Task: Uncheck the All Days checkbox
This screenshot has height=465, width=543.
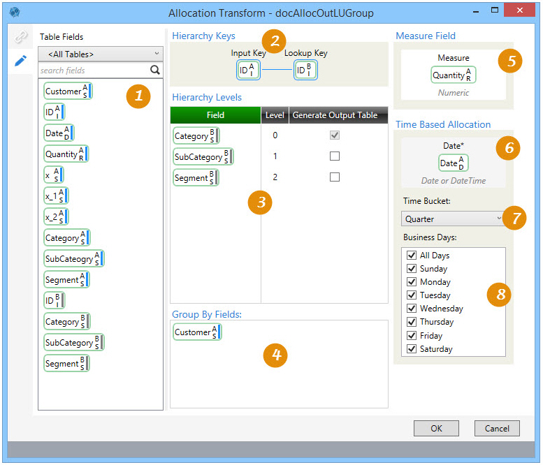Action: 411,256
